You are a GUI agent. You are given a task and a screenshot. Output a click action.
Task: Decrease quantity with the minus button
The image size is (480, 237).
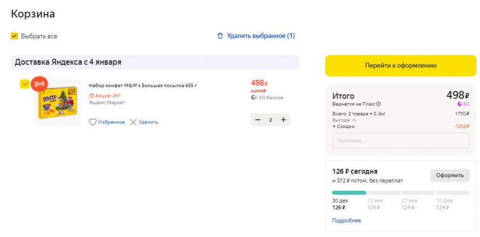258,120
